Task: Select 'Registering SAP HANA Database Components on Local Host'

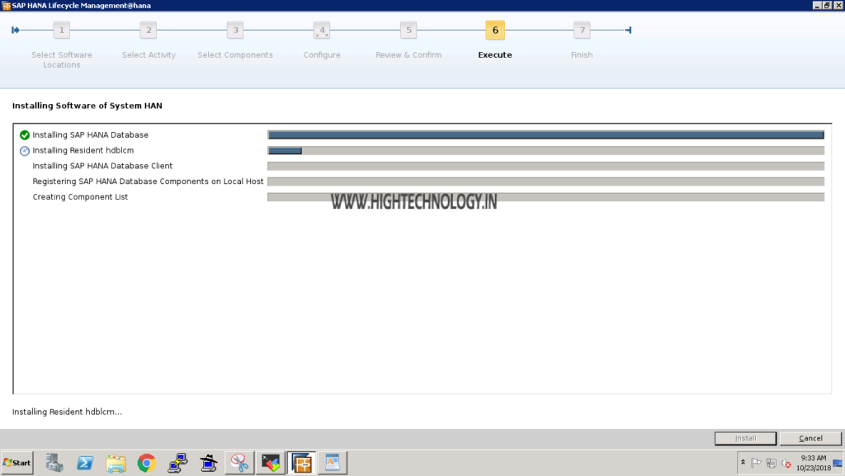Action: pos(148,181)
